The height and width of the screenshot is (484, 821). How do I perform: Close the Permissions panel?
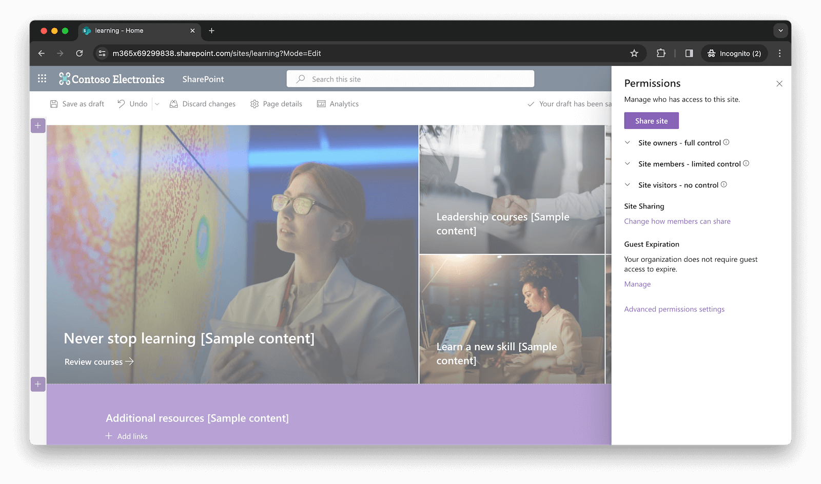(x=779, y=83)
